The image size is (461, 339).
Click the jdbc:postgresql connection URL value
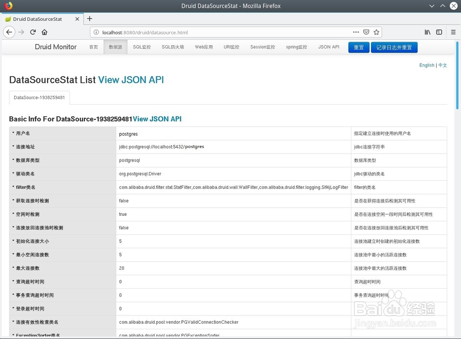[x=161, y=147]
